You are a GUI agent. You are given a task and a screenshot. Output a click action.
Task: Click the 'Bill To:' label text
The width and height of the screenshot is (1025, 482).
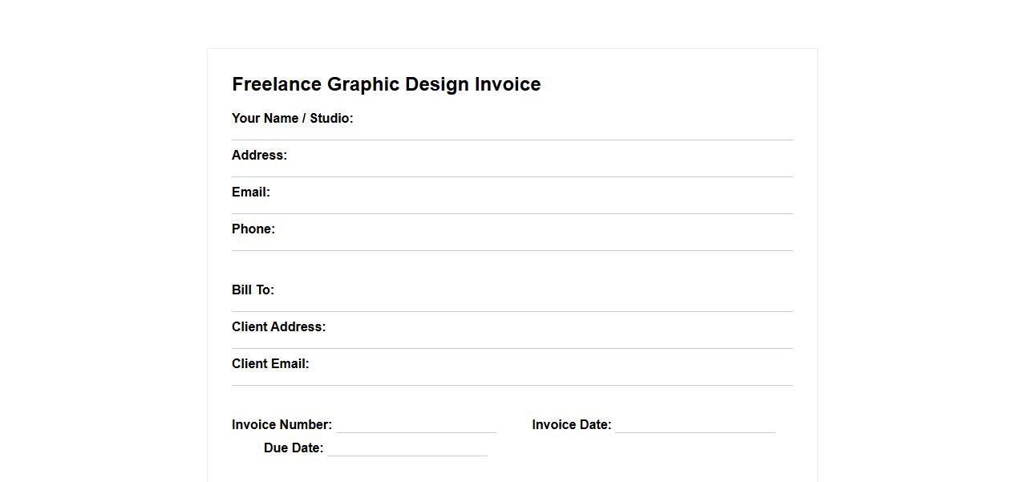pos(253,290)
